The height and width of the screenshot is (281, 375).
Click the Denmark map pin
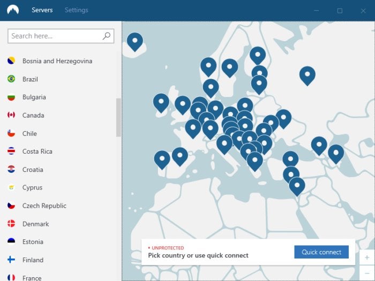click(x=211, y=89)
